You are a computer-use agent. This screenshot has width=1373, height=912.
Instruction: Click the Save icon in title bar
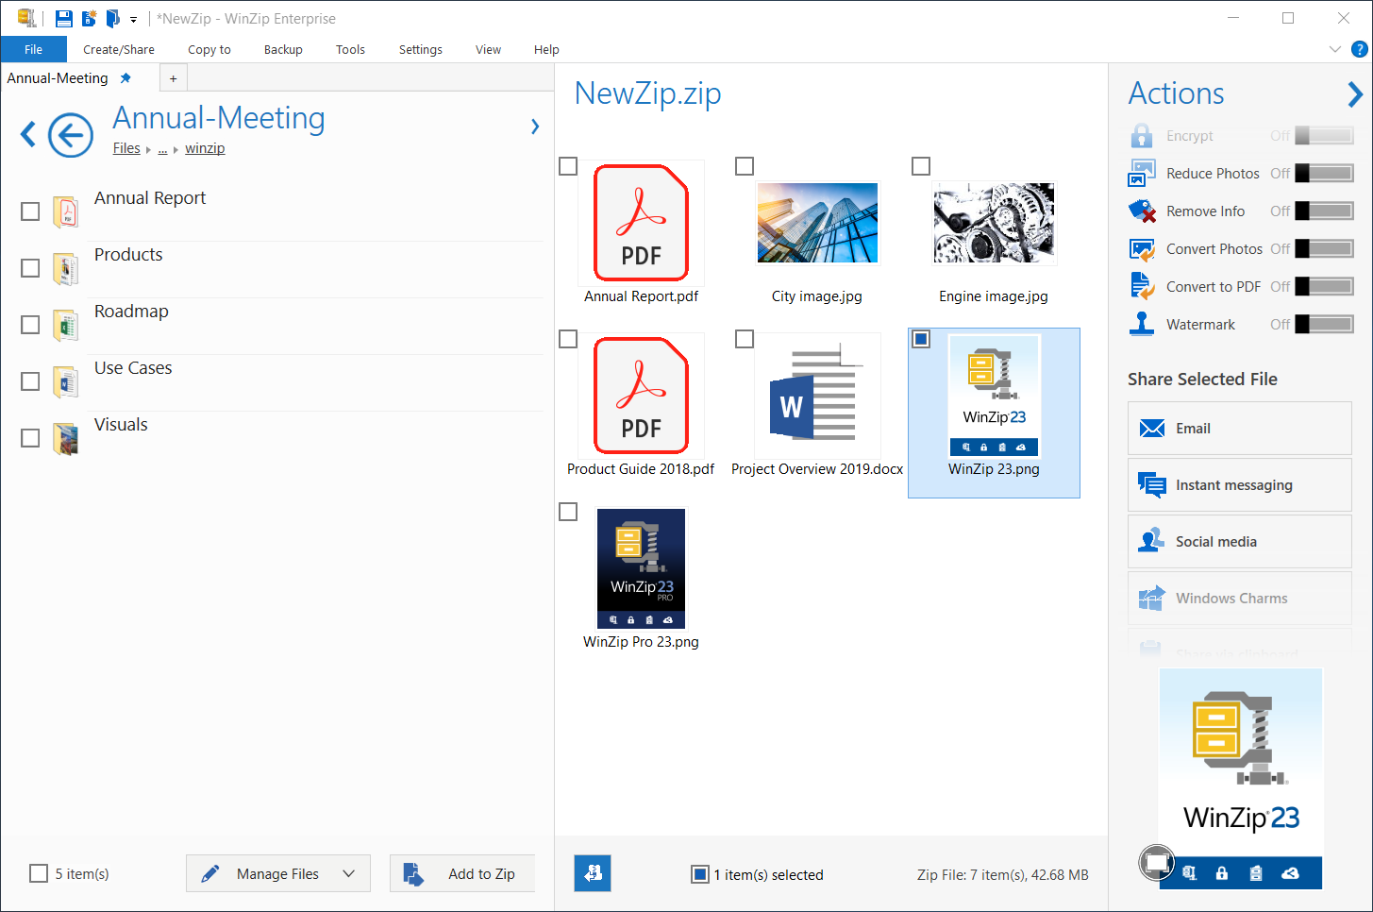pyautogui.click(x=64, y=19)
